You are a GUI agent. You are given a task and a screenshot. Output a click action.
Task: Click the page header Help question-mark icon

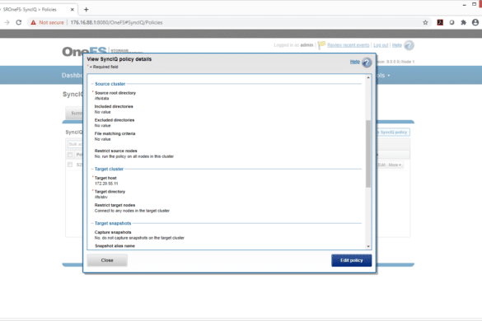click(x=409, y=45)
